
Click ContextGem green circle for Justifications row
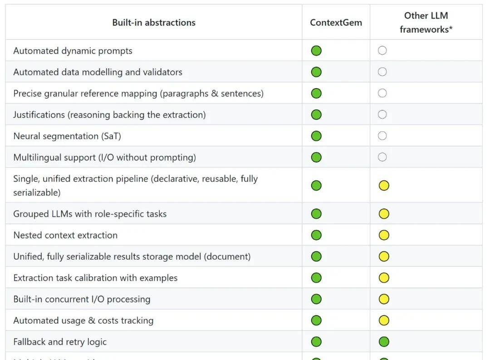(x=316, y=115)
